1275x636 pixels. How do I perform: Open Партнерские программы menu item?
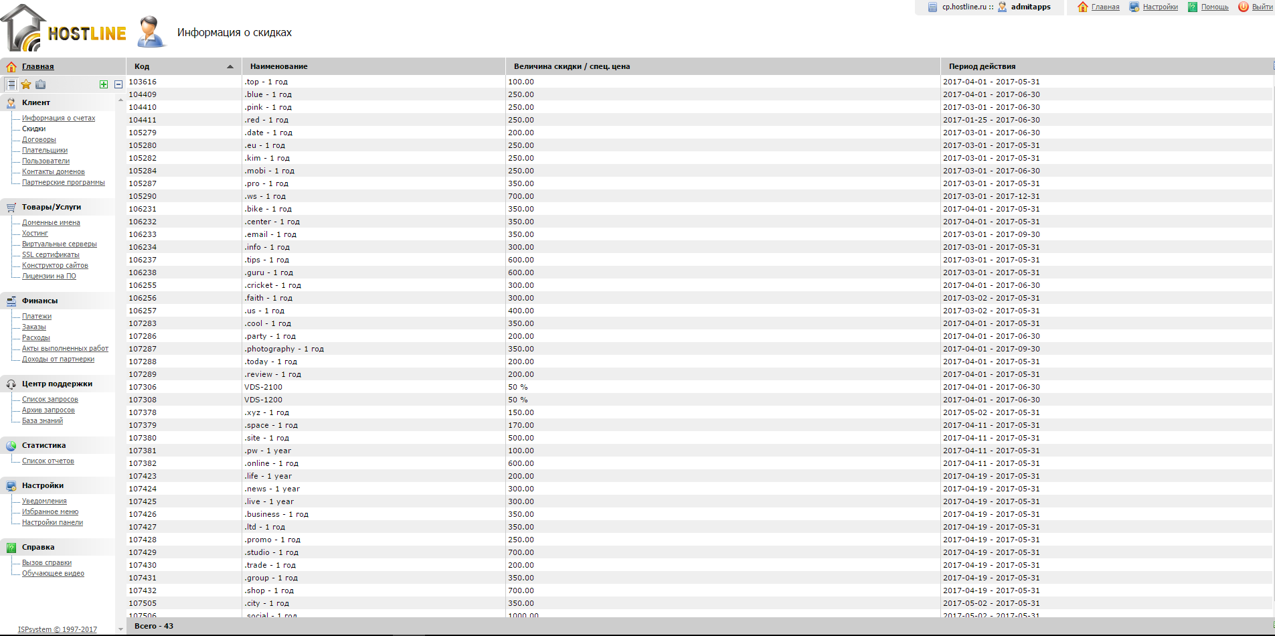(x=64, y=182)
